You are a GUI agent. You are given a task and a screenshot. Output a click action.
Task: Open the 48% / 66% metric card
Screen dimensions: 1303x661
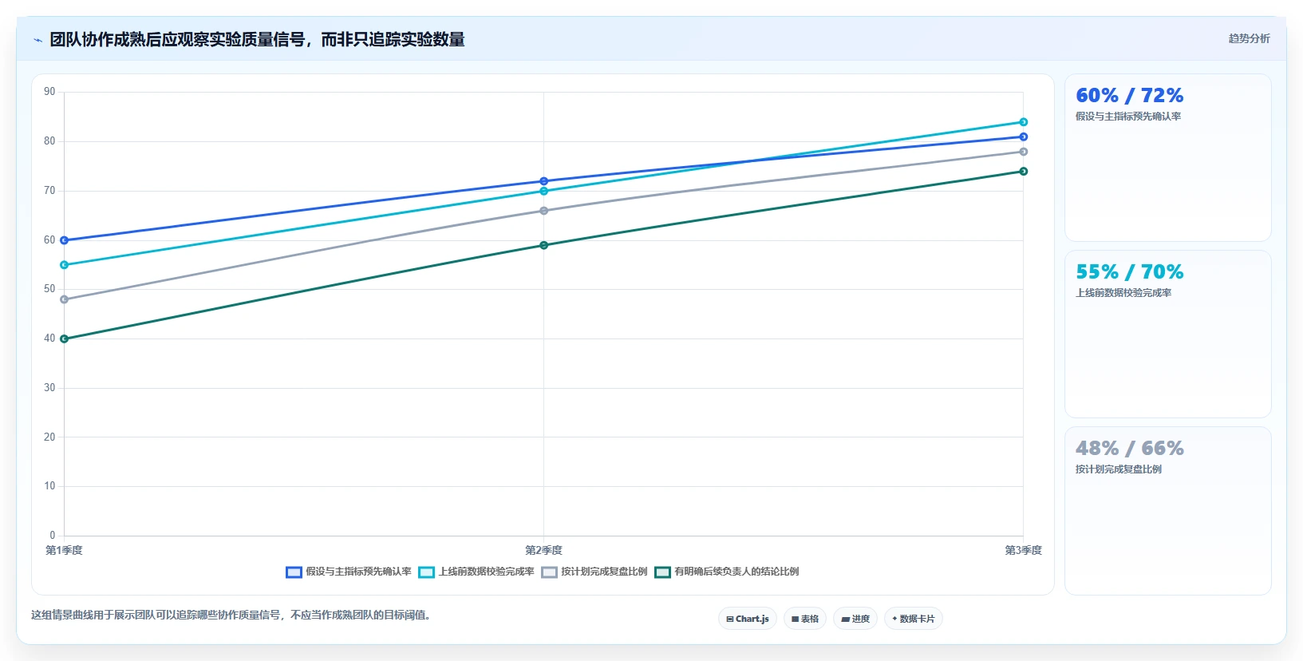1168,511
